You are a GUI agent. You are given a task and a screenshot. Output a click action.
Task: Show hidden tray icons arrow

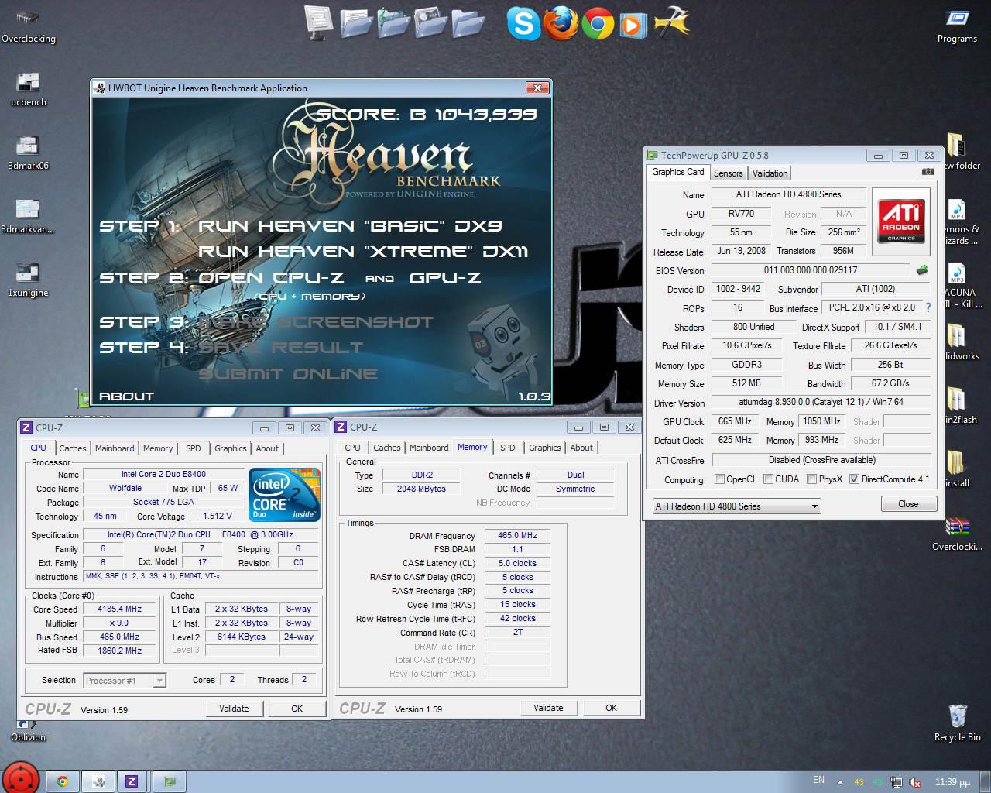840,782
